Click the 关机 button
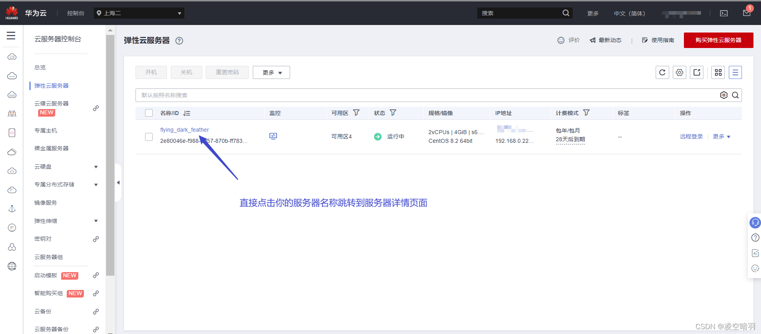 pyautogui.click(x=186, y=73)
